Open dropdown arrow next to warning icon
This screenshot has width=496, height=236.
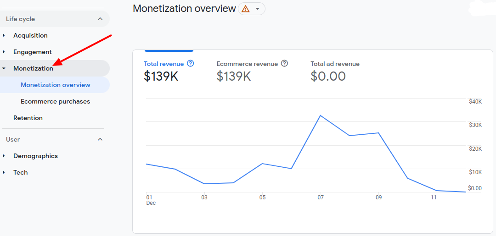tap(258, 9)
